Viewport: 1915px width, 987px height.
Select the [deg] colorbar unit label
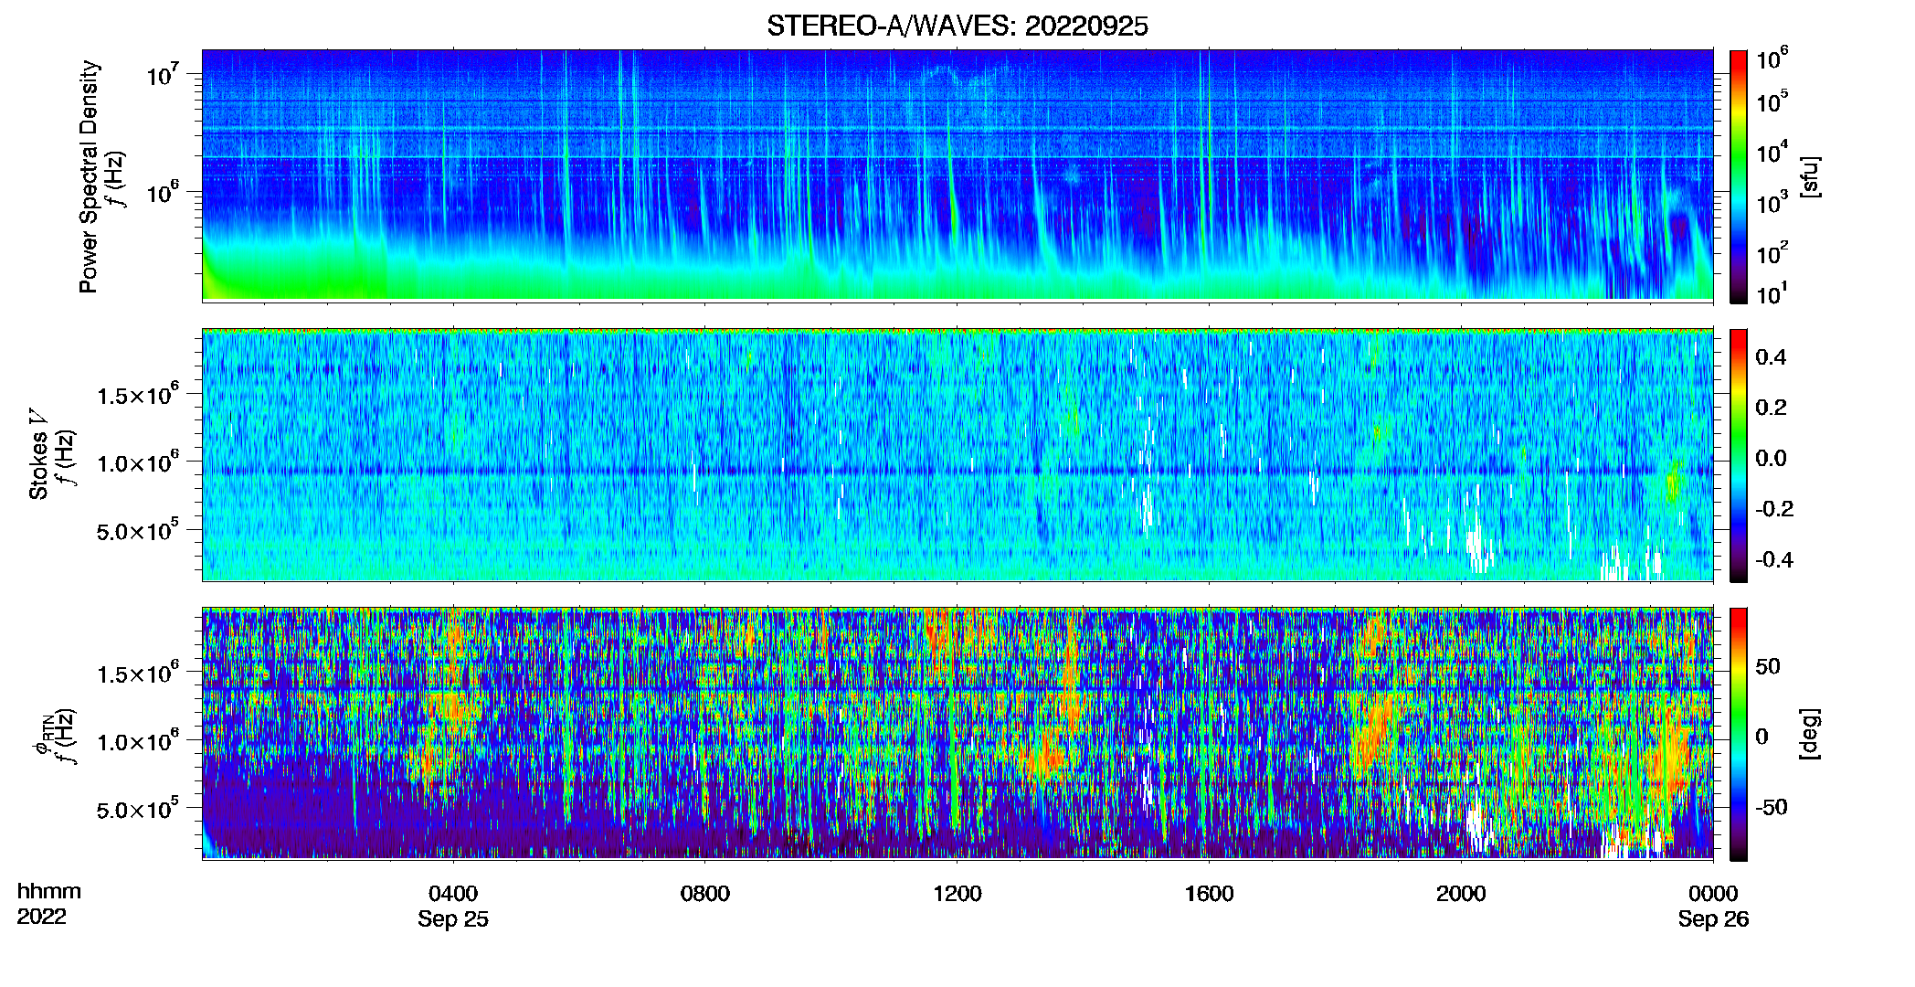pyautogui.click(x=1810, y=734)
